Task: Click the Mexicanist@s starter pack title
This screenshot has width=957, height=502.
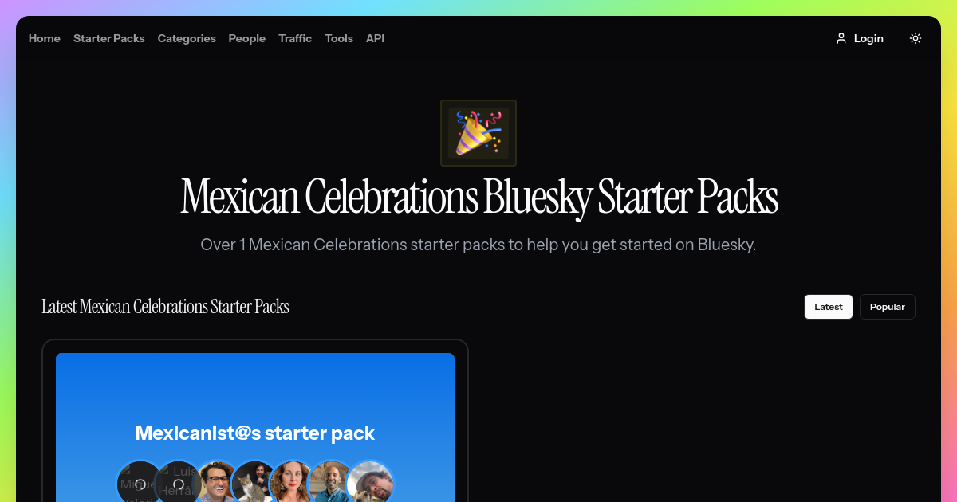Action: point(255,433)
